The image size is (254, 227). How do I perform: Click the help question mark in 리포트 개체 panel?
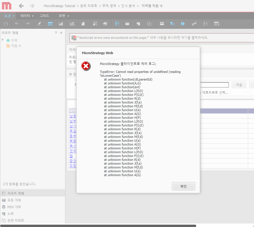tap(56, 33)
